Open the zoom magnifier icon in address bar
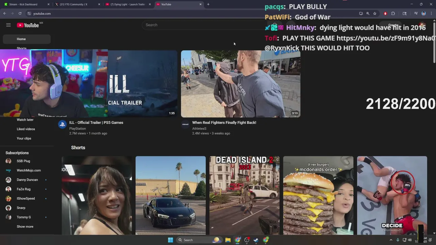This screenshot has height=245, width=436. coord(368,14)
